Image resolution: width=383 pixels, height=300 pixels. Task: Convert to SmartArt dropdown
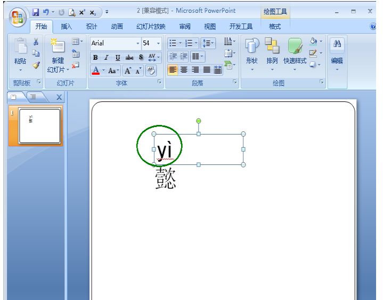click(x=230, y=65)
